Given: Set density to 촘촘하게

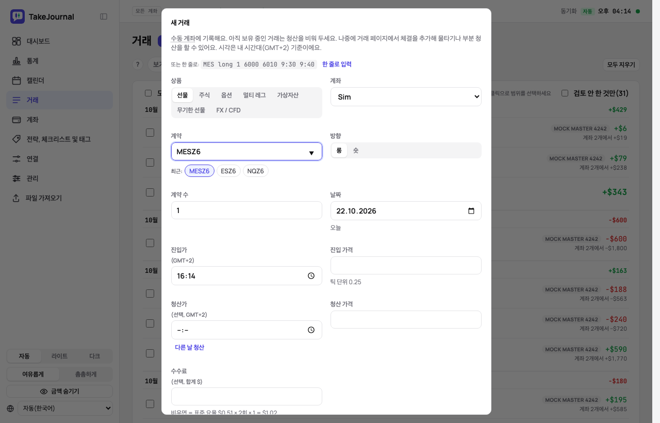Looking at the screenshot, I should click(86, 375).
